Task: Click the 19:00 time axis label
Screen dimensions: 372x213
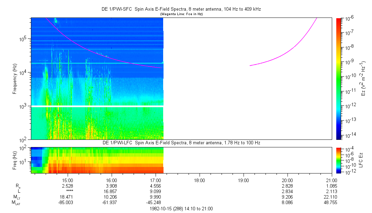Action: coord(243,180)
